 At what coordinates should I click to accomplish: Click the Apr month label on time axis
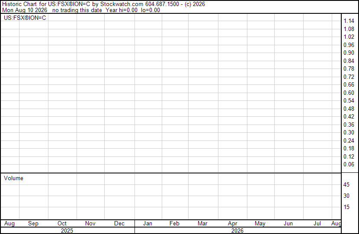point(233,224)
